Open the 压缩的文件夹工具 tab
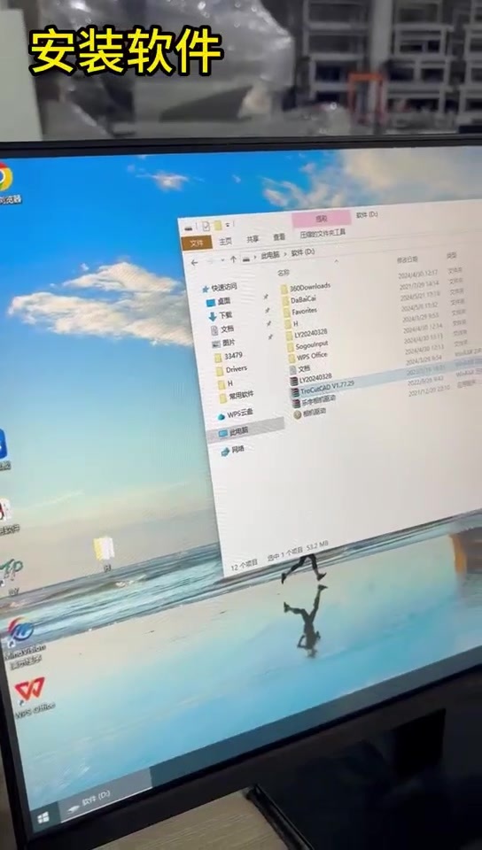Screen dimensions: 482x850 (x=323, y=233)
